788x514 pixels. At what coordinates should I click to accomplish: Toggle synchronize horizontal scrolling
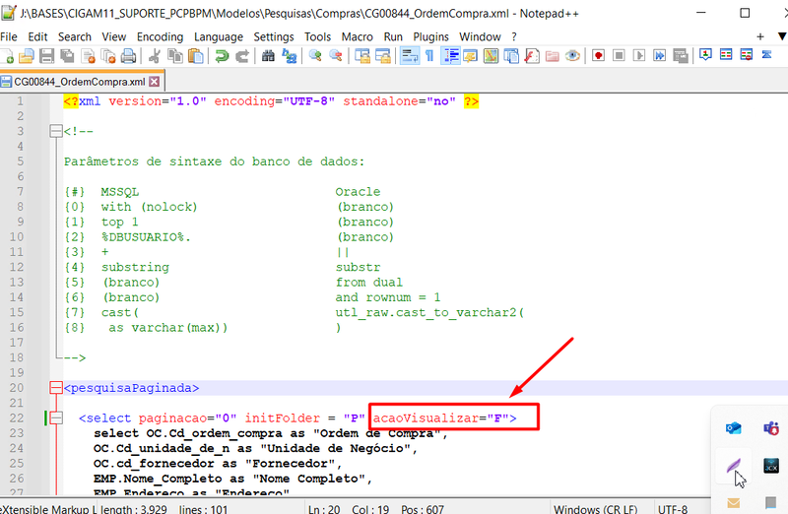pyautogui.click(x=383, y=56)
